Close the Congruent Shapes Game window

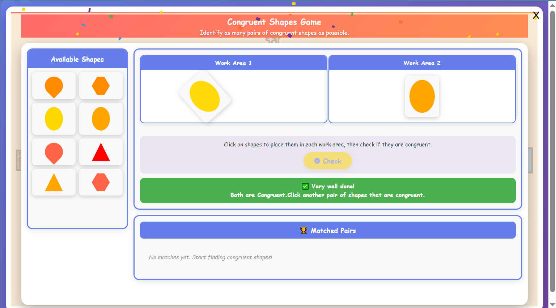point(536,15)
